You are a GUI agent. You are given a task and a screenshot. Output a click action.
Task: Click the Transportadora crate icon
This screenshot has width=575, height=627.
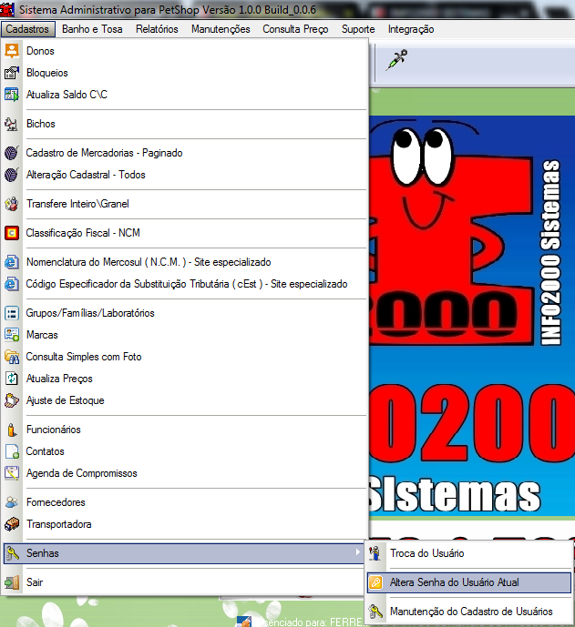pos(12,524)
